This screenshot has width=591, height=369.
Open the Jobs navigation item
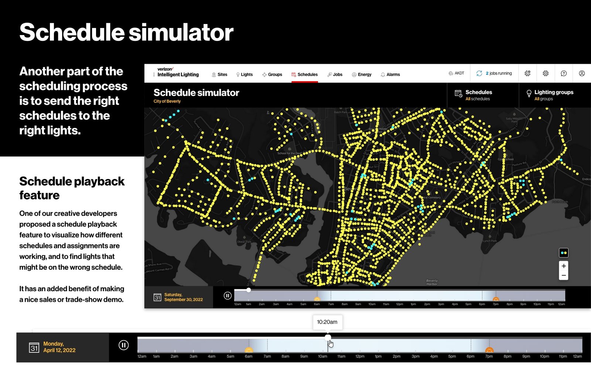[335, 75]
